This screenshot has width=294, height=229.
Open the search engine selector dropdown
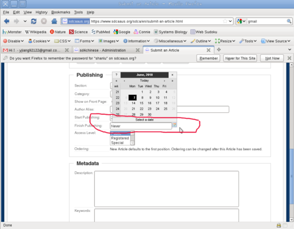coord(241,21)
